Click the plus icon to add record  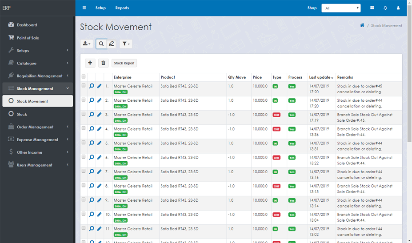pyautogui.click(x=90, y=63)
